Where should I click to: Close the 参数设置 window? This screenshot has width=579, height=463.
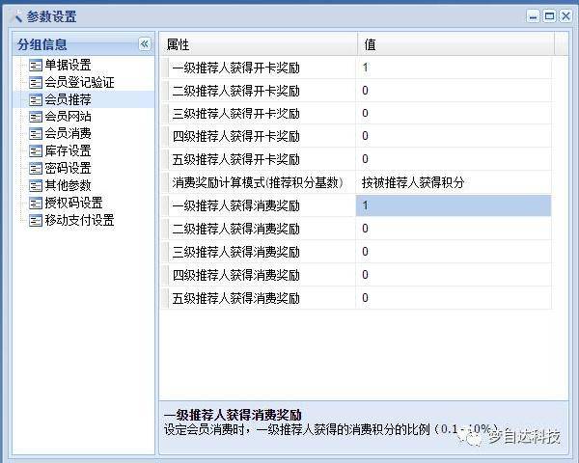[565, 15]
